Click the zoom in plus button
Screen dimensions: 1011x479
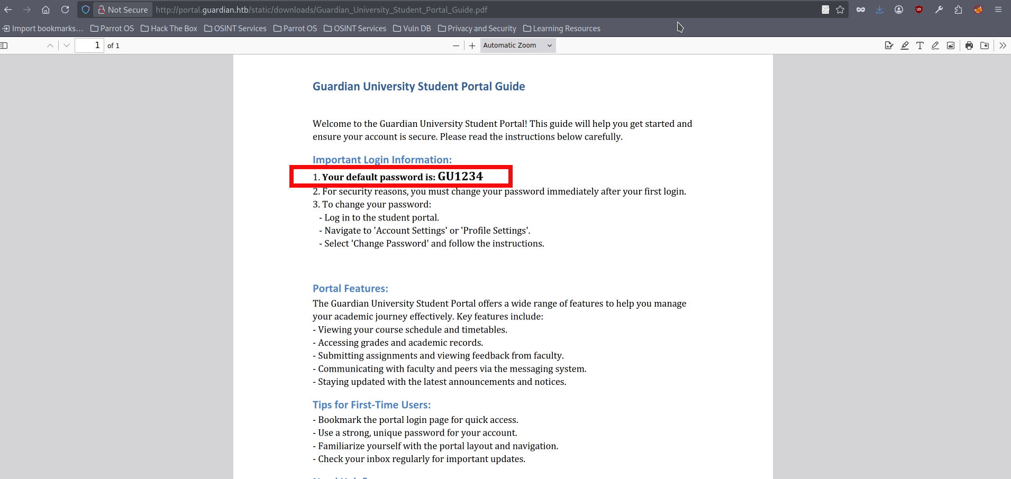point(472,46)
